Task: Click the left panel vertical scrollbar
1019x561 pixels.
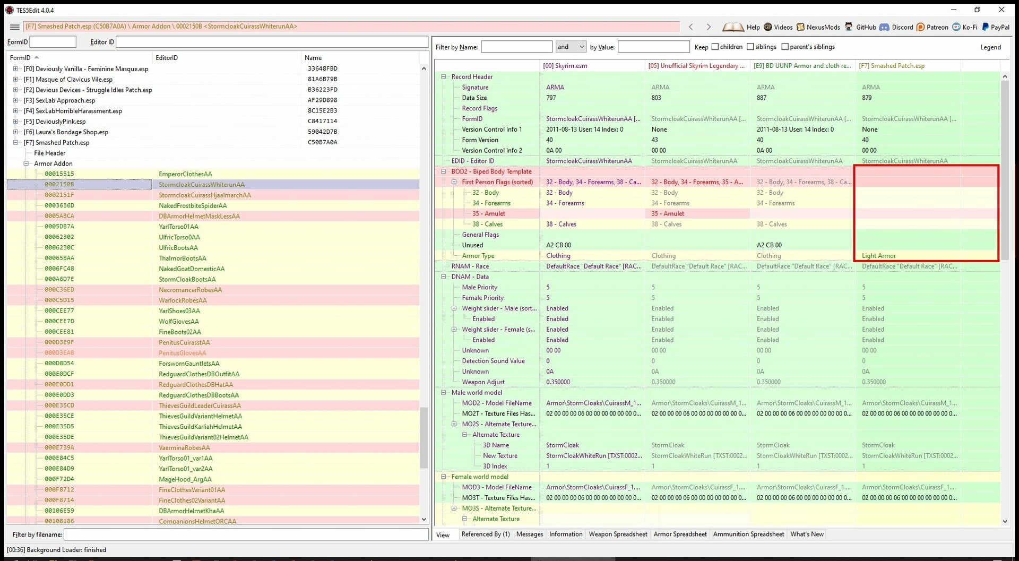Action: point(424,295)
